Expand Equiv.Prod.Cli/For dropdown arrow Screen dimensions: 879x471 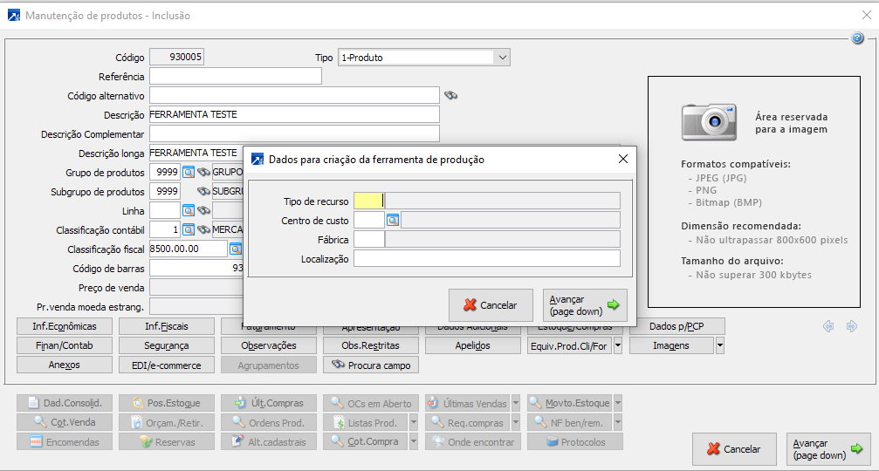point(618,345)
